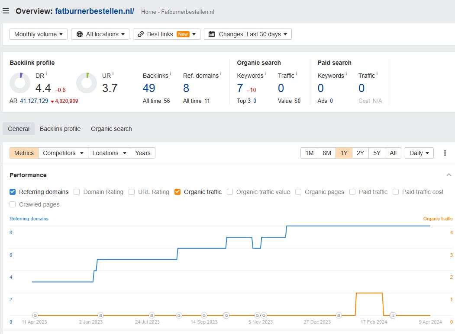Toggle the Referring domains checkbox
Image resolution: width=455 pixels, height=334 pixels.
click(x=13, y=192)
